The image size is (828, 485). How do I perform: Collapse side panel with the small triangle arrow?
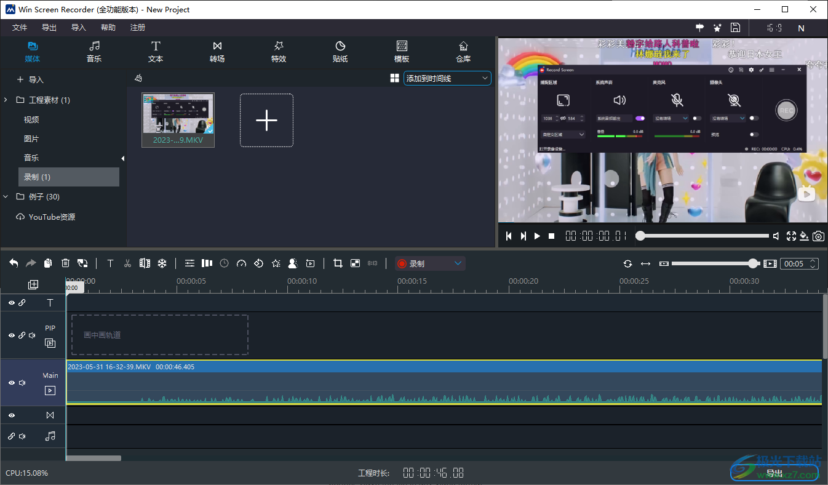coord(122,159)
